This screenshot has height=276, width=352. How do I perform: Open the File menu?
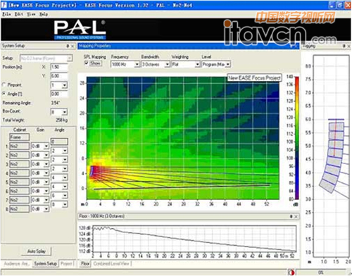(6, 14)
